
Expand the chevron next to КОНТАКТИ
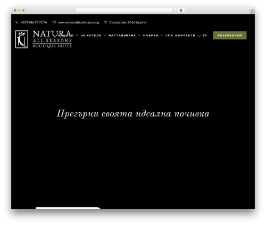tap(199, 36)
